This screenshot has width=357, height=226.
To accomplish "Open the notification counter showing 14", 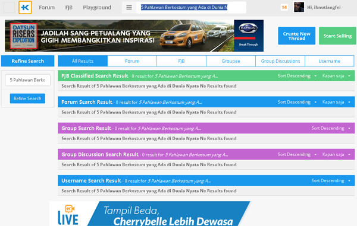I will [x=284, y=7].
